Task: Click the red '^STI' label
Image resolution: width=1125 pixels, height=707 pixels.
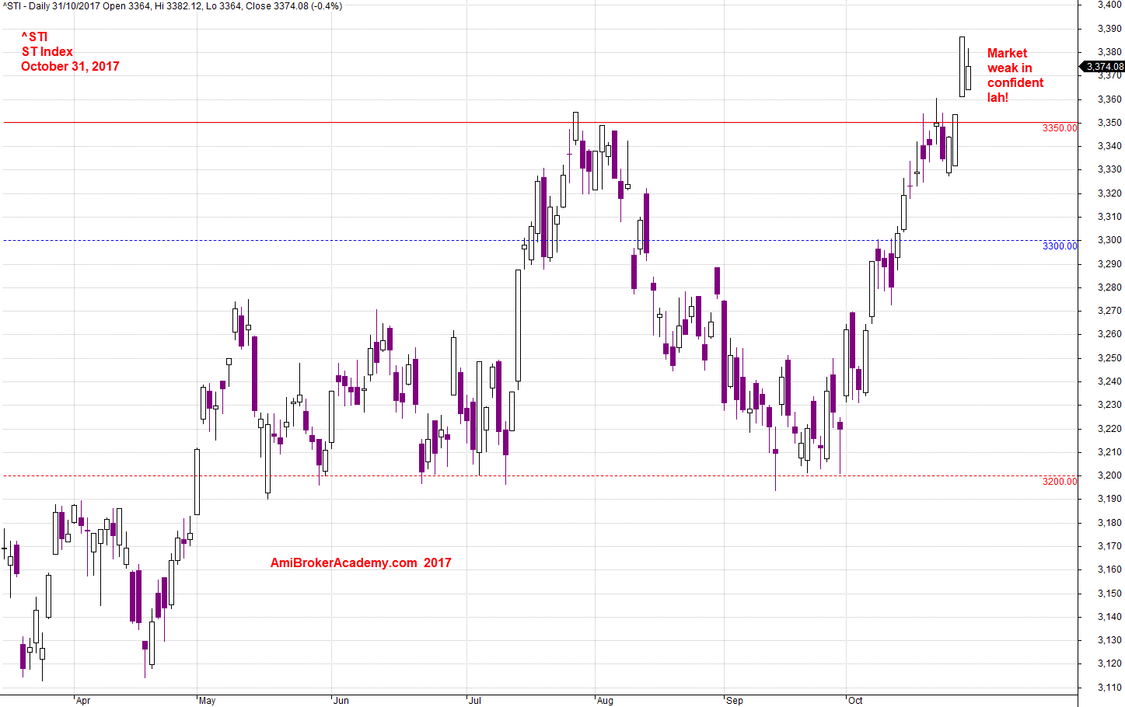Action: click(x=34, y=37)
